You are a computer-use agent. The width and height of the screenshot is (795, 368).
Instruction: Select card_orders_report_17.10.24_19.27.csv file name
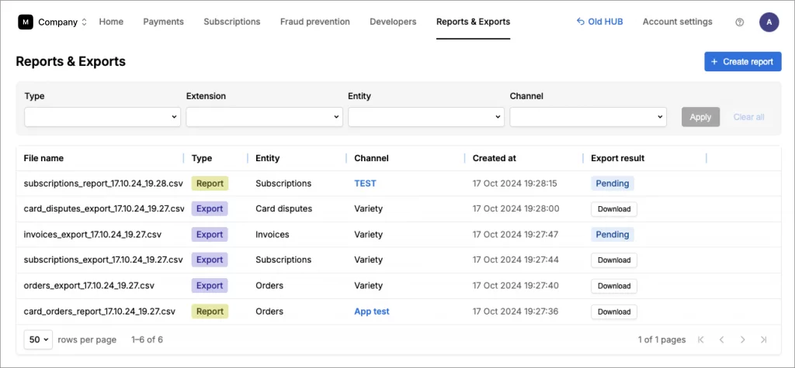(99, 311)
